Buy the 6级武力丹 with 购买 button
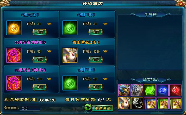The height and width of the screenshot is (115, 186). 40,32
